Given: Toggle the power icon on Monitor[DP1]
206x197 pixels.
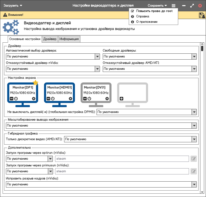Looking at the screenshot, I should point(16,99).
